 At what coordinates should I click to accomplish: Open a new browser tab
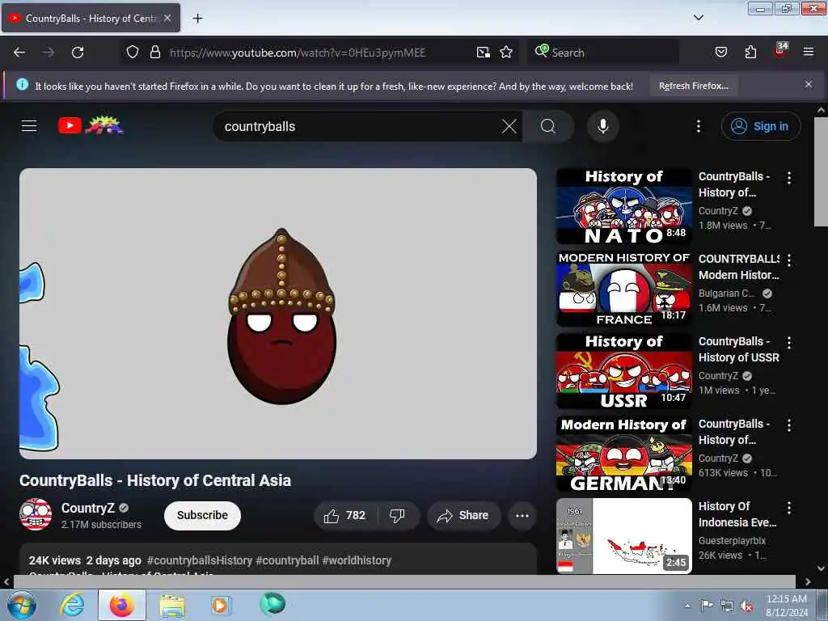click(x=197, y=18)
